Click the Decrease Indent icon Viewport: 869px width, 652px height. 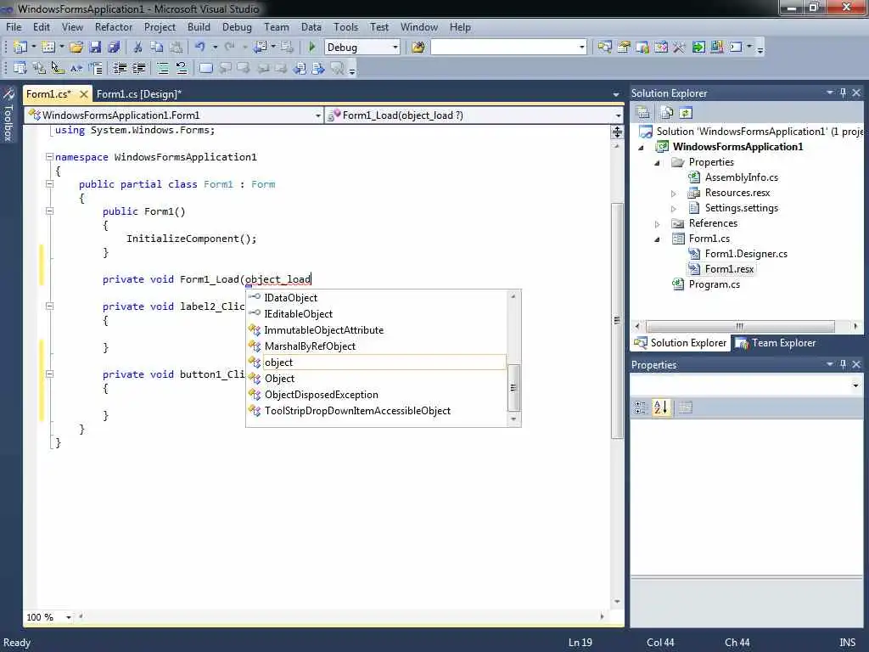pos(120,68)
